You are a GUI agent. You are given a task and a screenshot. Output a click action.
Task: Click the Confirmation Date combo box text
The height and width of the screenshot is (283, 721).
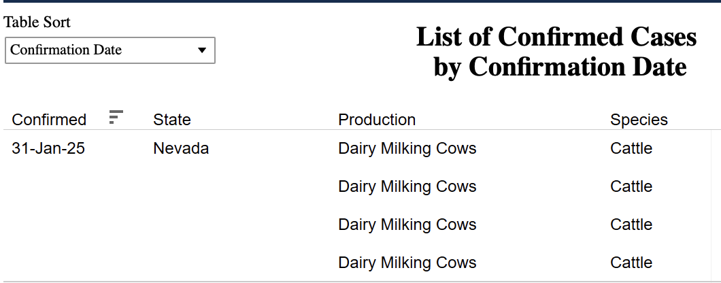point(66,50)
